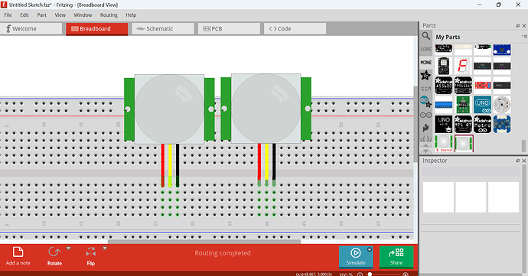
Task: Open the parts search magnifier
Action: (x=425, y=36)
